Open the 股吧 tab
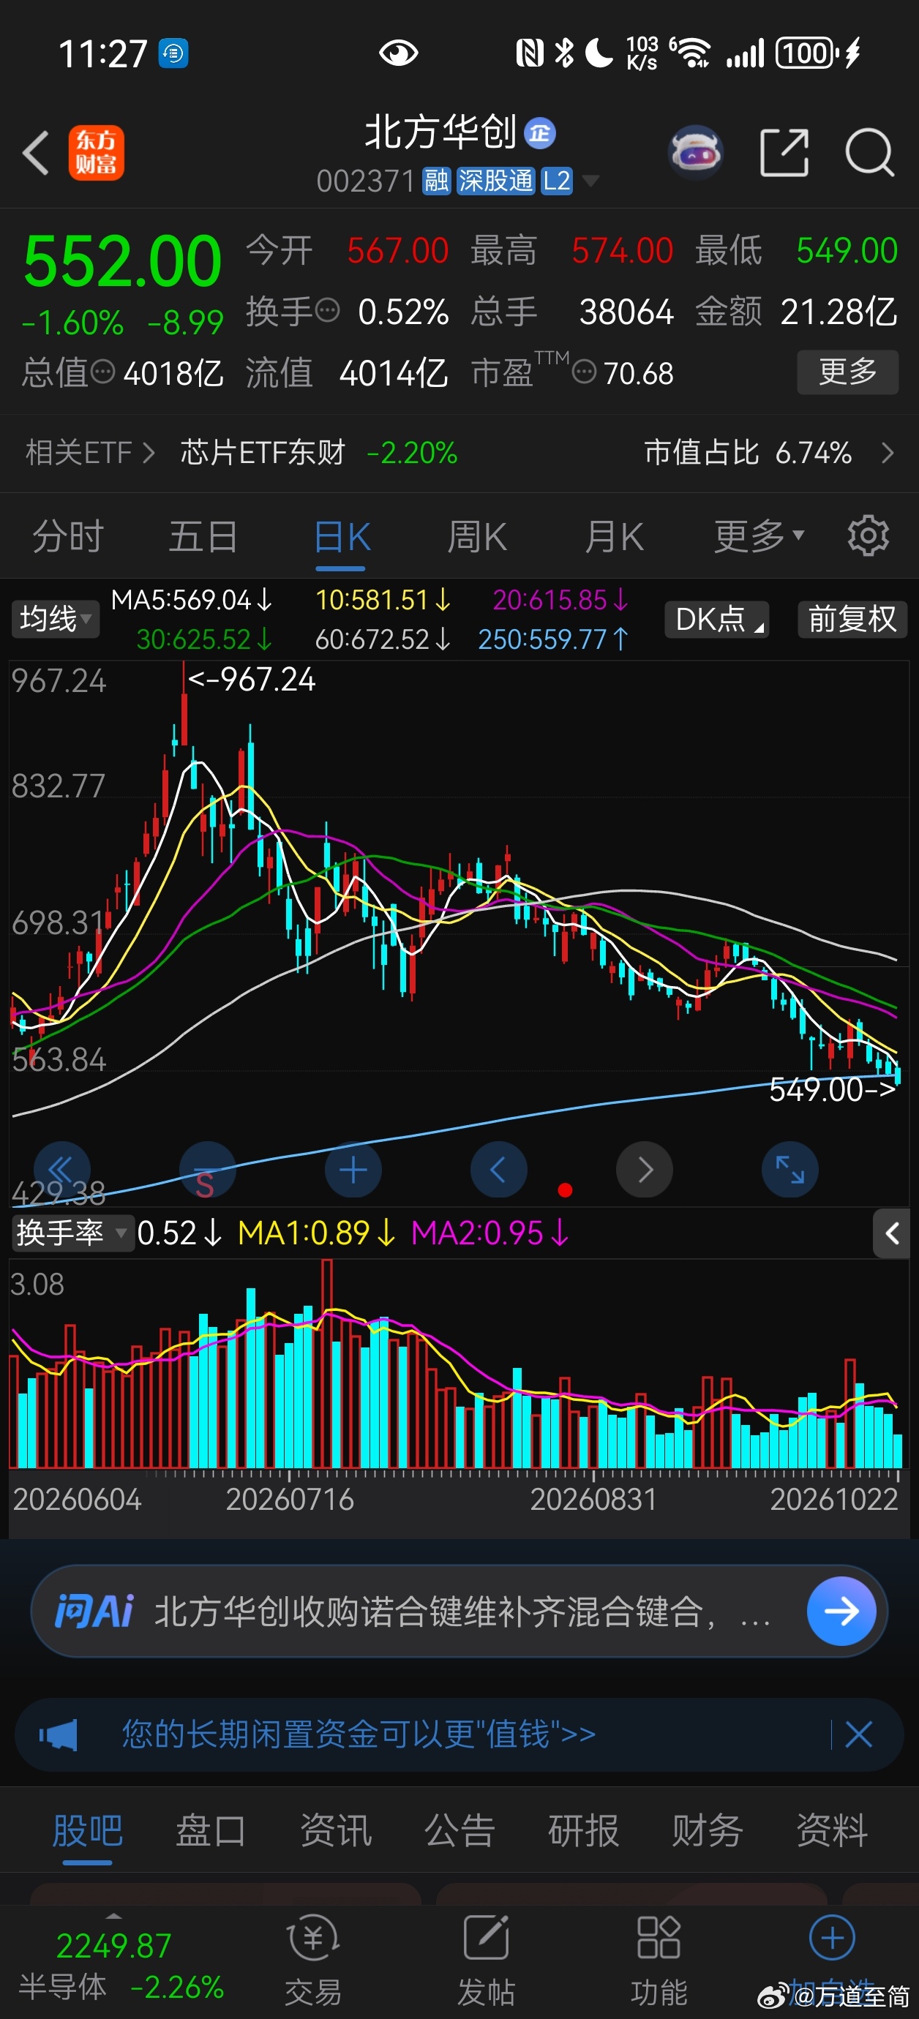 click(x=87, y=1831)
